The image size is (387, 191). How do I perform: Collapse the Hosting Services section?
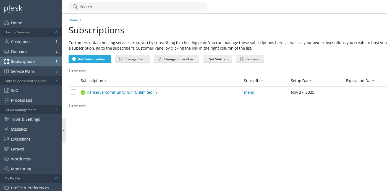coord(56,32)
